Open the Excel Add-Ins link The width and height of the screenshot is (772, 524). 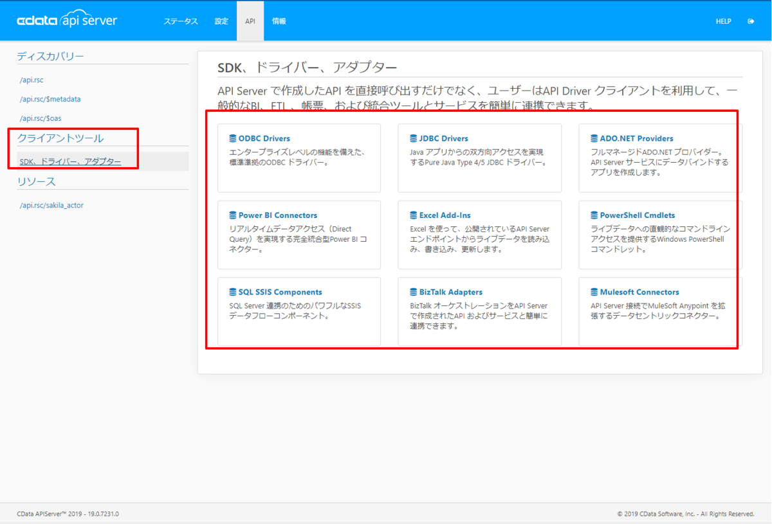pyautogui.click(x=445, y=215)
